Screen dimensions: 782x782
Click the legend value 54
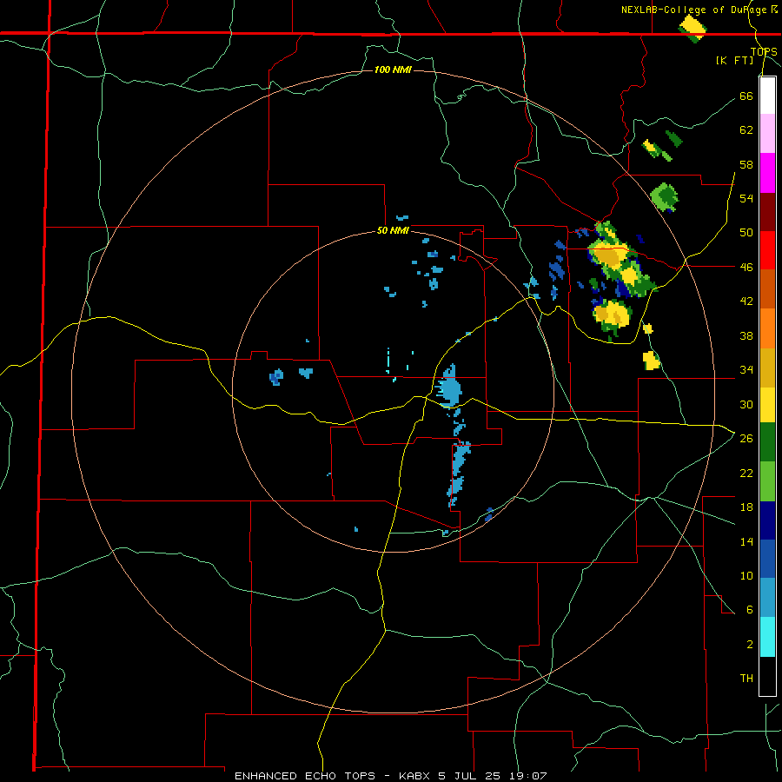746,198
